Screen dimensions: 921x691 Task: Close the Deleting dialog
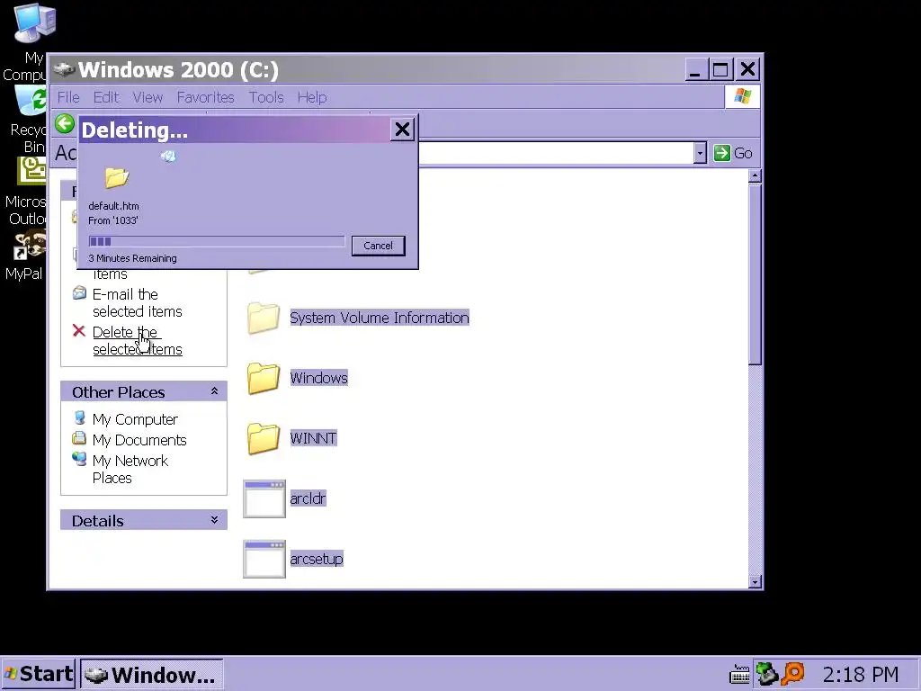pyautogui.click(x=402, y=130)
